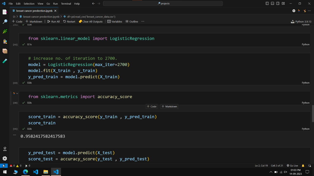Insert a Markdown cell using the between-cells button

169,107
